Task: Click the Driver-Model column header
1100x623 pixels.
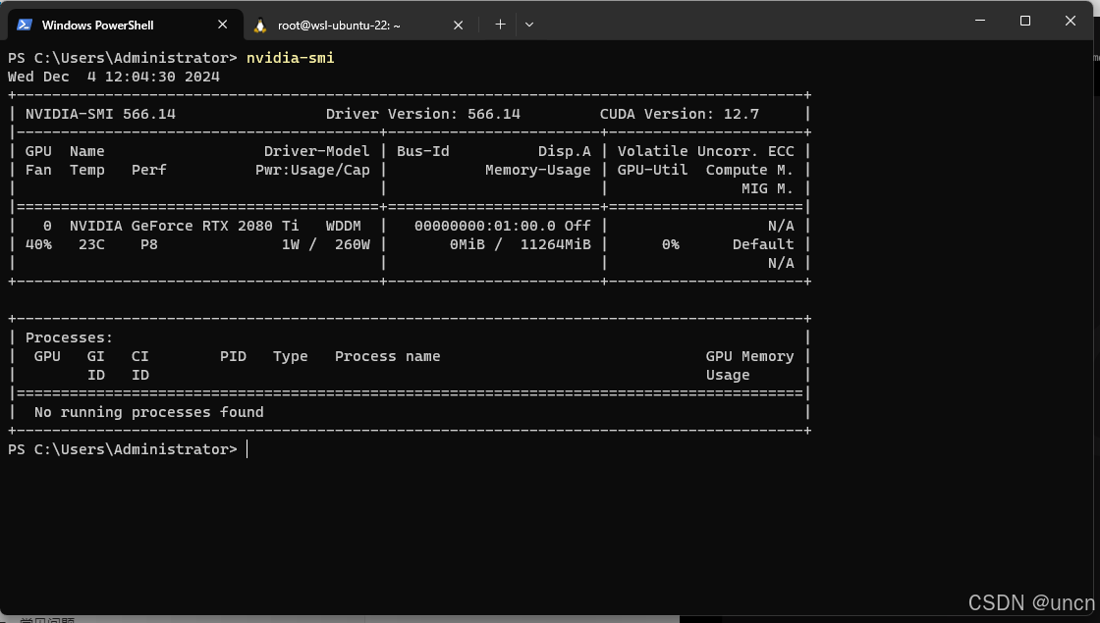Action: 316,151
